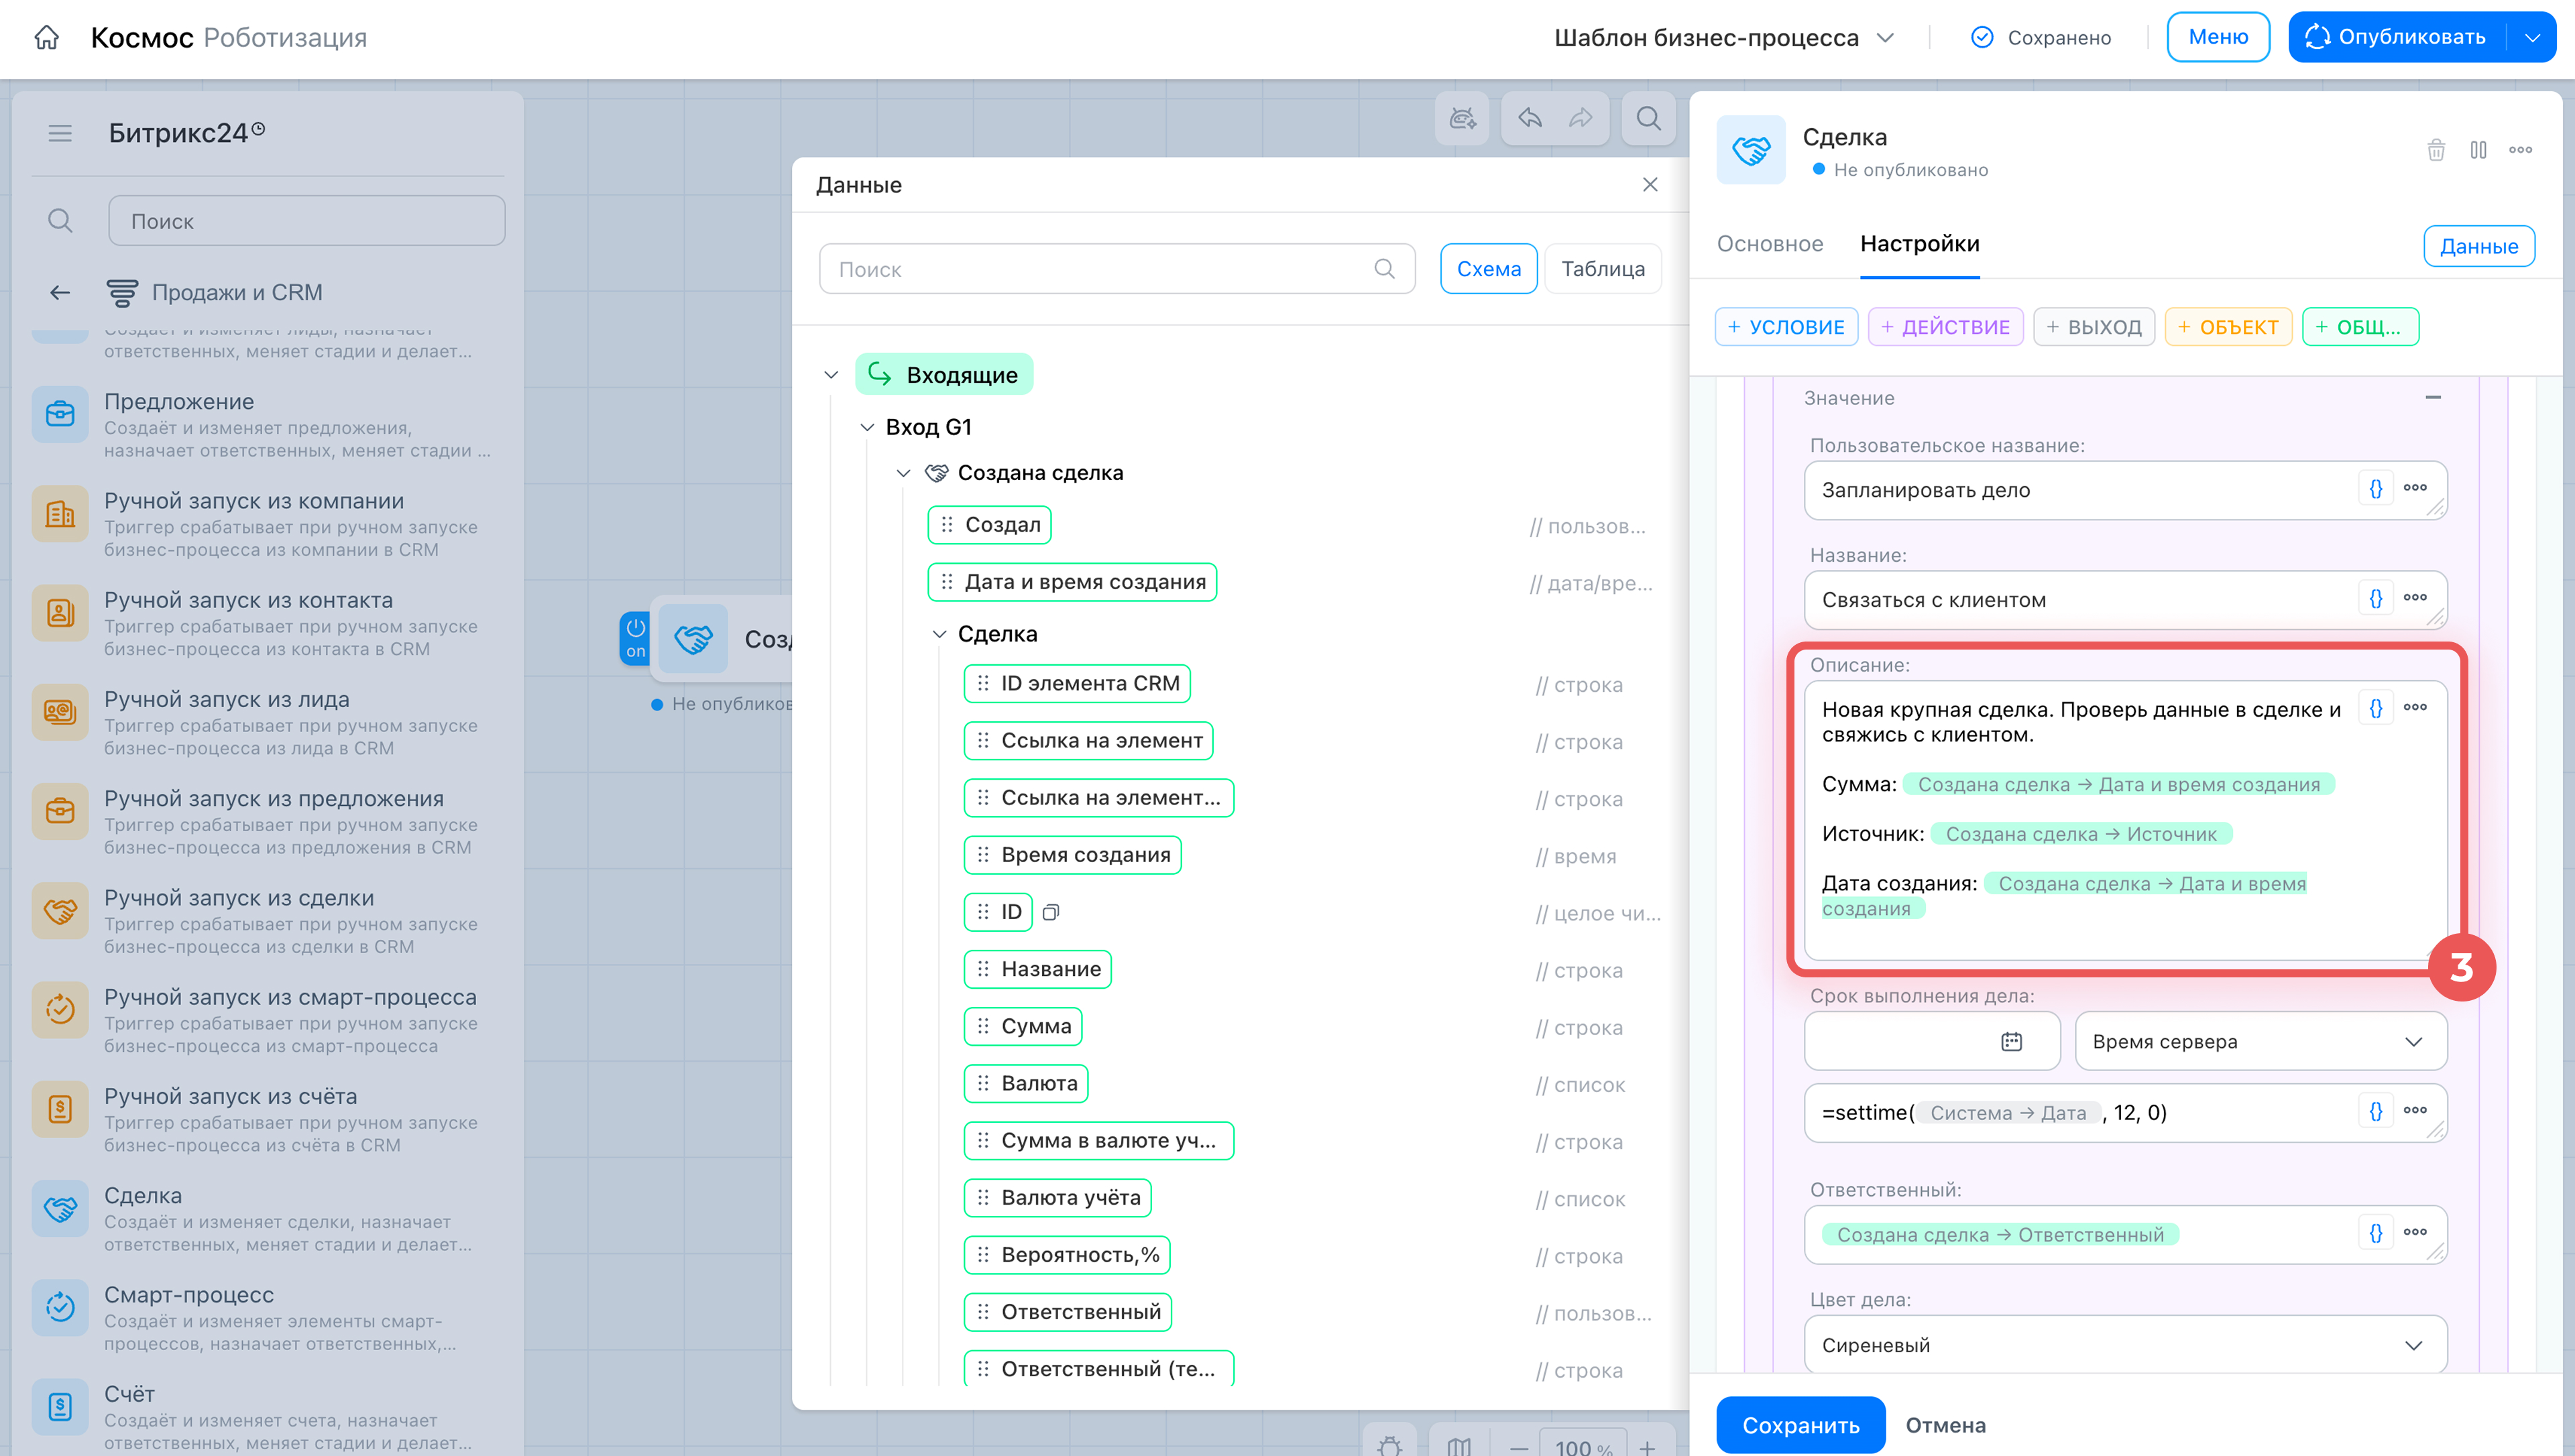The image size is (2575, 1456).
Task: Pause the Сделка block with pause icon
Action: click(x=2478, y=150)
